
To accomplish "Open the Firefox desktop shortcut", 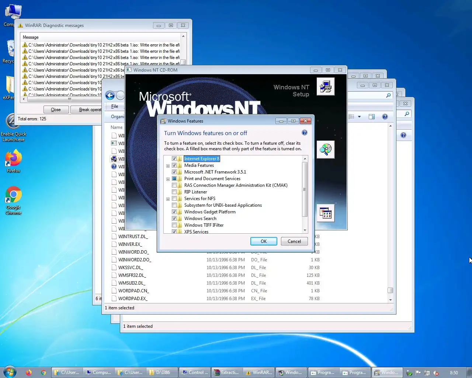I will [x=13, y=161].
